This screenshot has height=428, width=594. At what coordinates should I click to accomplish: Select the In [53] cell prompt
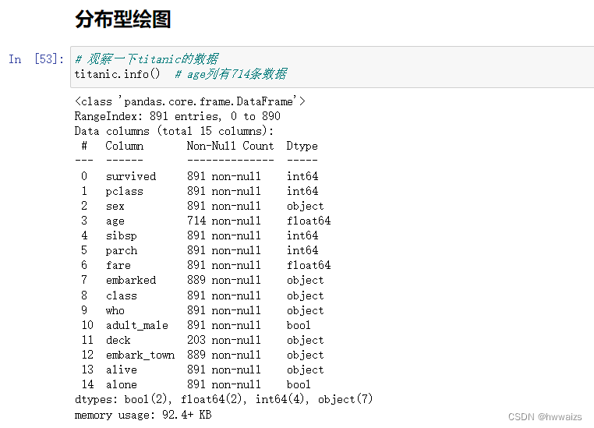[x=36, y=59]
